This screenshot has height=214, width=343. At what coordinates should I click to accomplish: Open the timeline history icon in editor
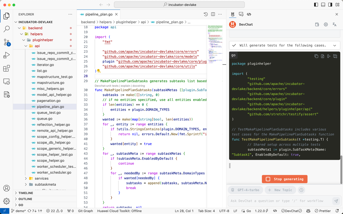coord(206,14)
